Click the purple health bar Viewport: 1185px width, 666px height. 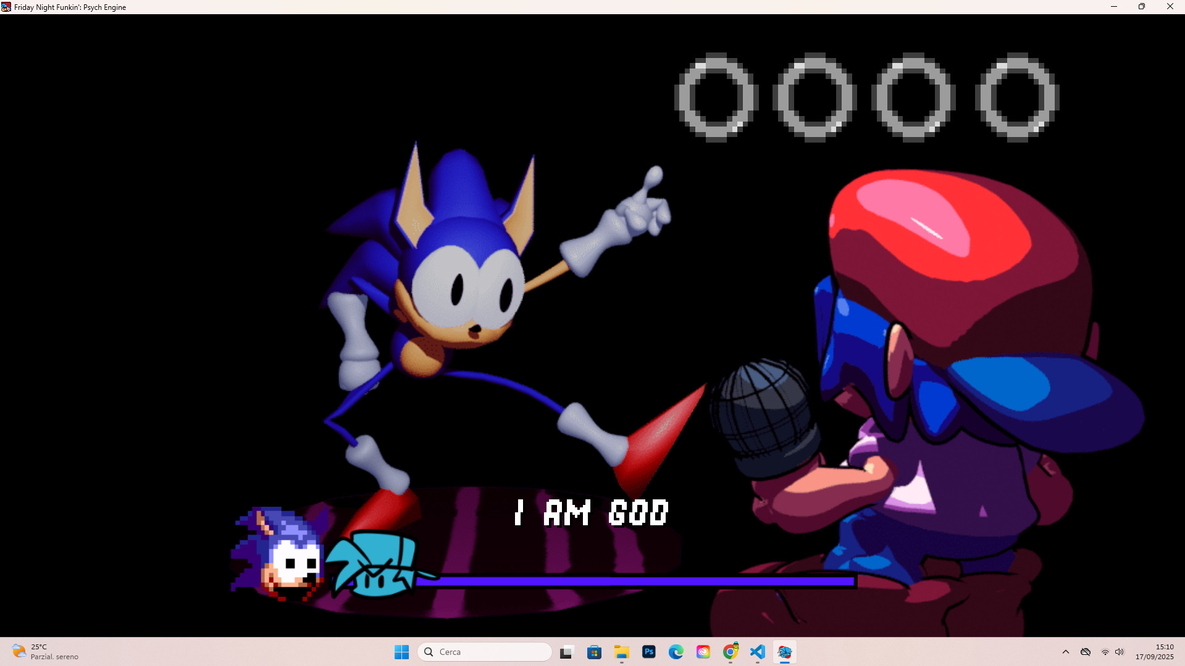tap(636, 581)
